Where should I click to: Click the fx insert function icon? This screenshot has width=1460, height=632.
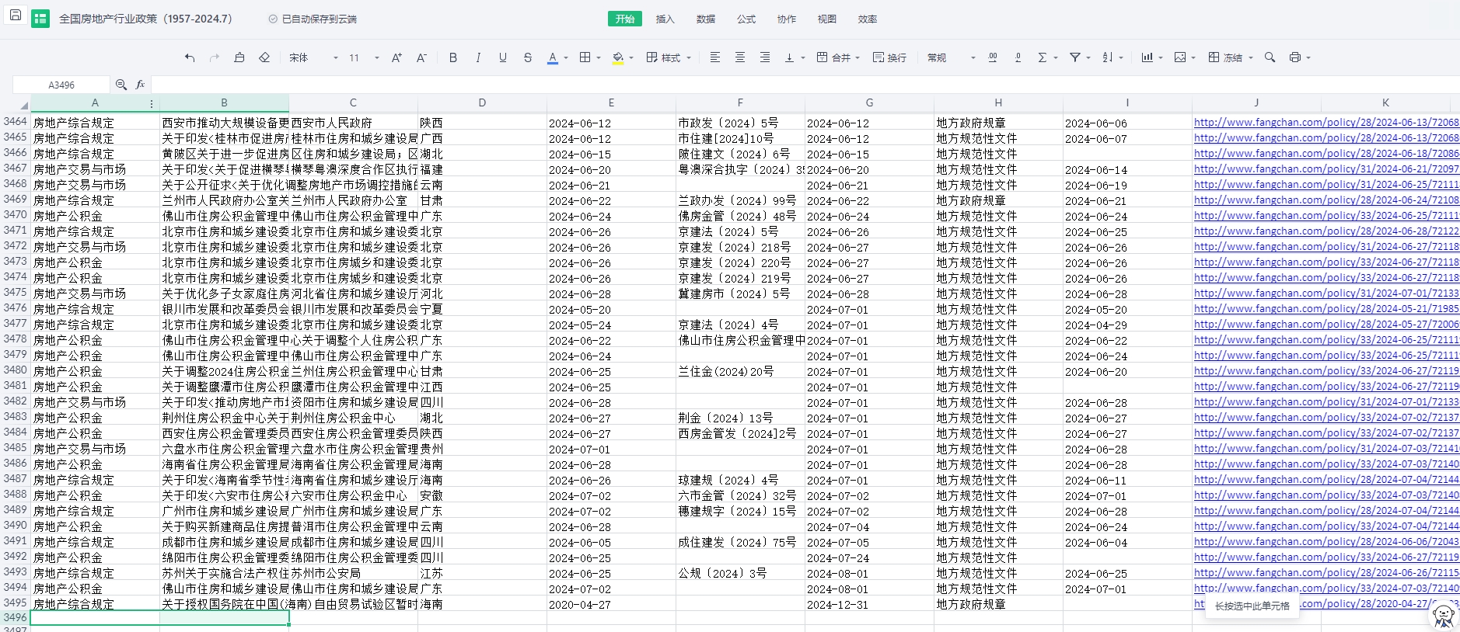pyautogui.click(x=140, y=85)
